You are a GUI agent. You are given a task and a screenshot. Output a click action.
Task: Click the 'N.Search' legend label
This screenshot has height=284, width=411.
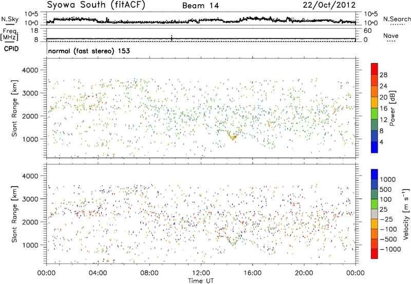(397, 19)
